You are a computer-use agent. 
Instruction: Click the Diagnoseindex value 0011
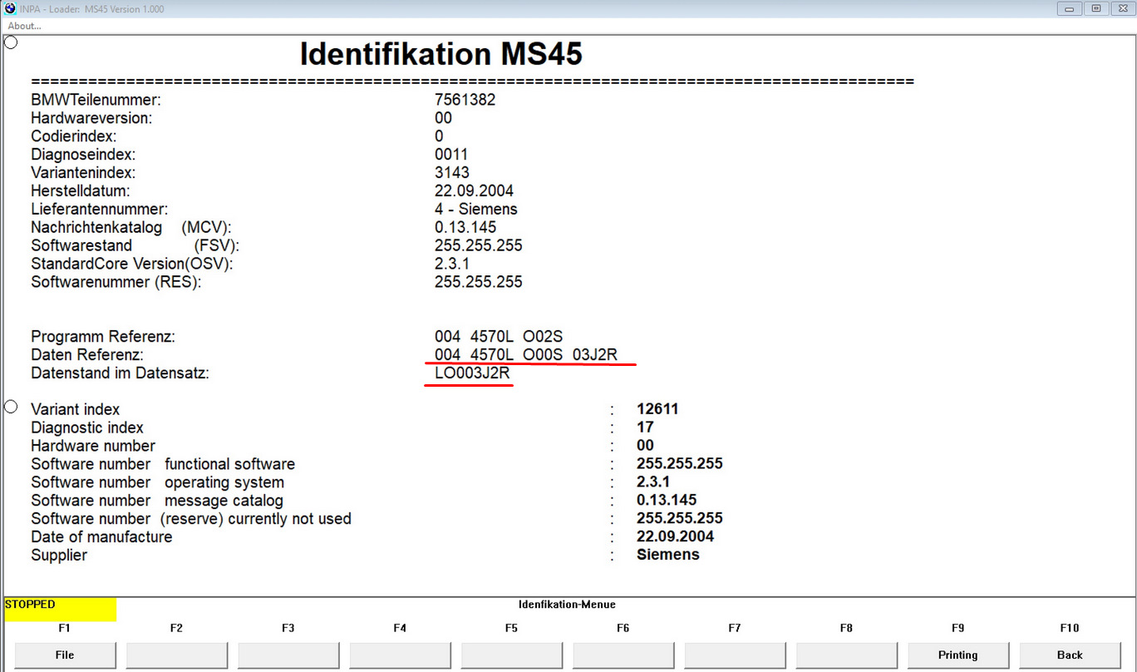click(451, 155)
